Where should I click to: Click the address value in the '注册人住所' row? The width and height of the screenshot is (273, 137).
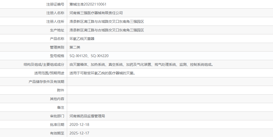click(107, 21)
